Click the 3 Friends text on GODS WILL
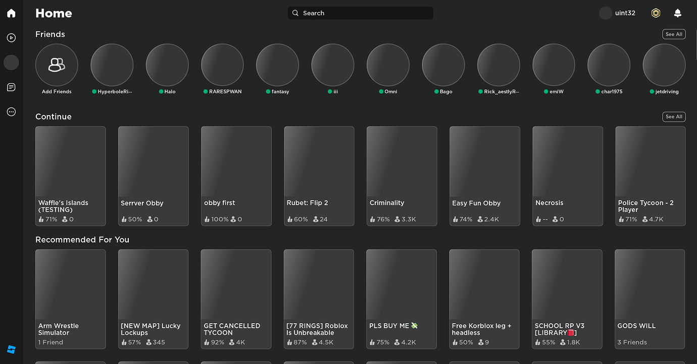The width and height of the screenshot is (697, 364). 632,342
